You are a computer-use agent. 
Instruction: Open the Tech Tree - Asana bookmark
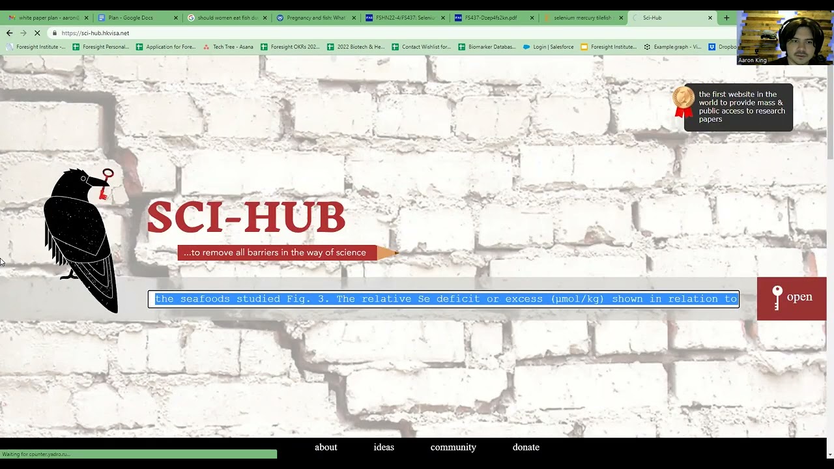point(228,47)
